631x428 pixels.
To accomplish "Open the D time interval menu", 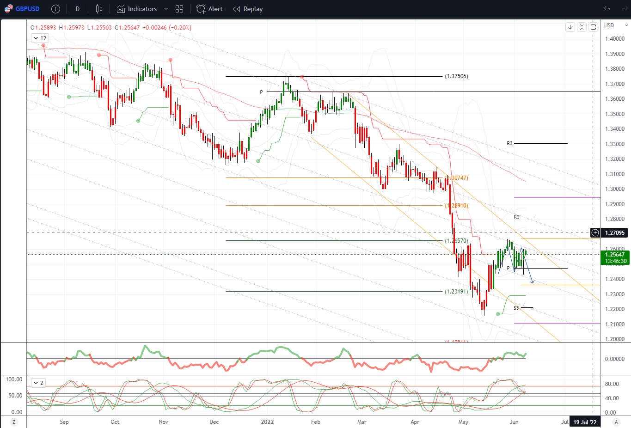I will [x=77, y=9].
